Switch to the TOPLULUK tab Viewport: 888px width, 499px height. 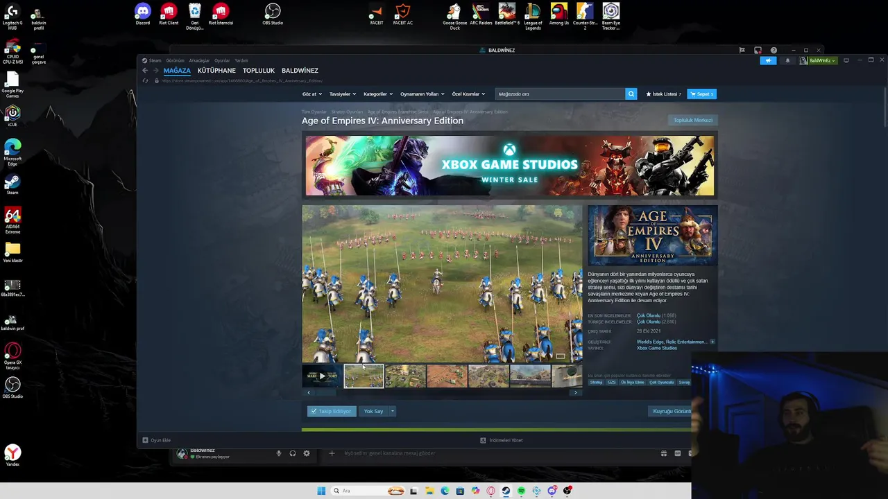click(x=259, y=71)
